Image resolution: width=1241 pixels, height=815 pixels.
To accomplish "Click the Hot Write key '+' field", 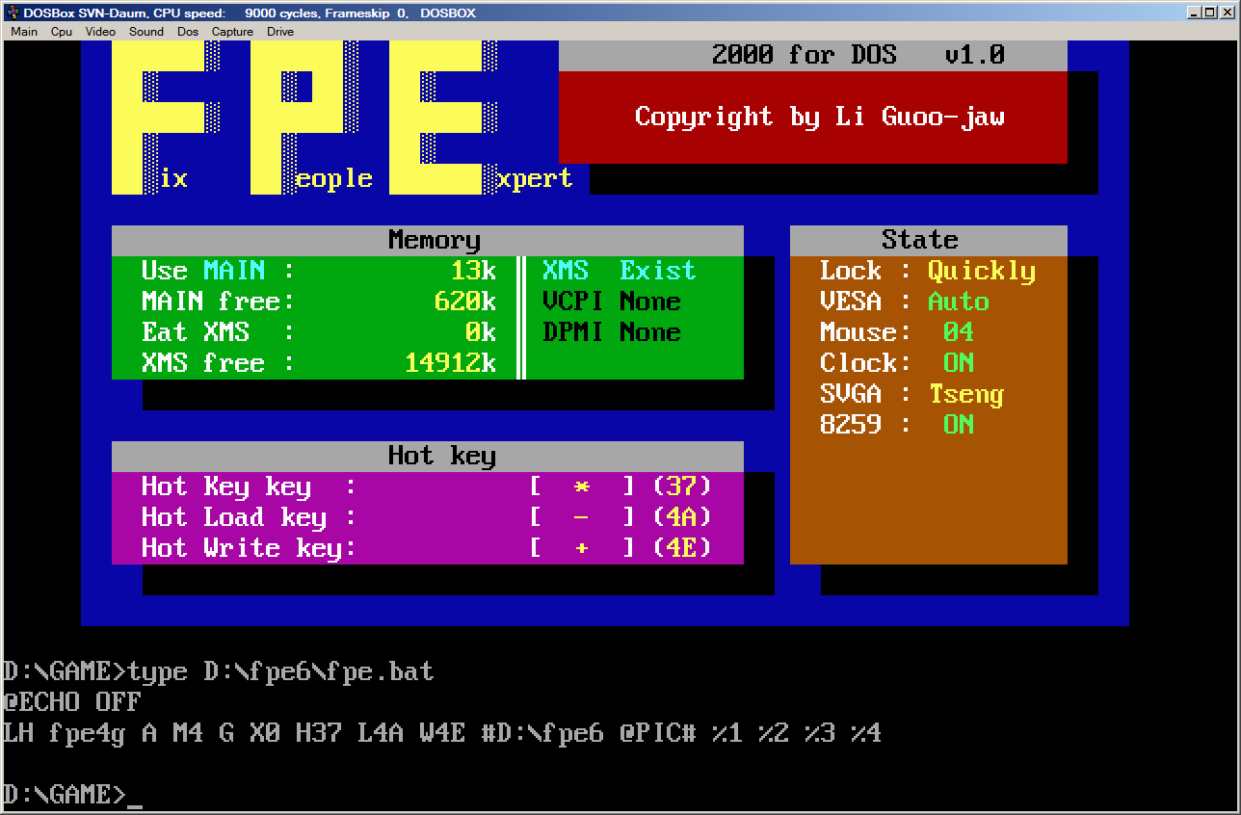I will coord(582,548).
